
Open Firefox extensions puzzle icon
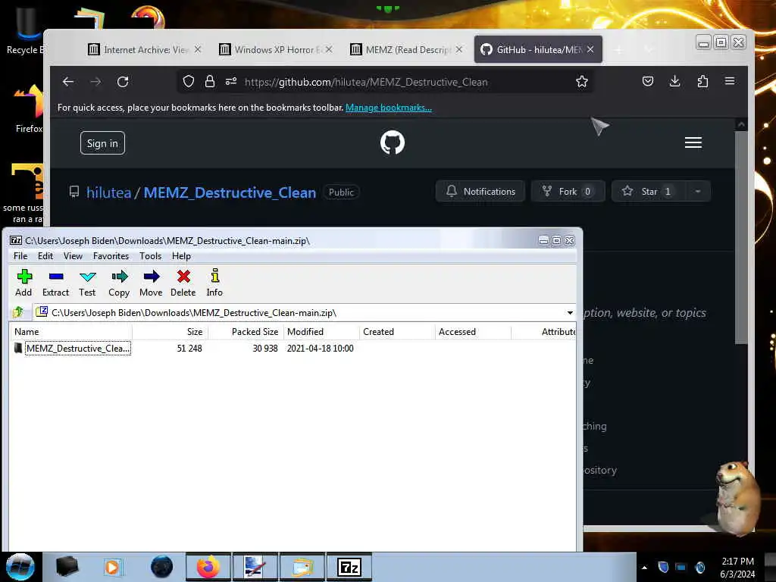point(702,82)
